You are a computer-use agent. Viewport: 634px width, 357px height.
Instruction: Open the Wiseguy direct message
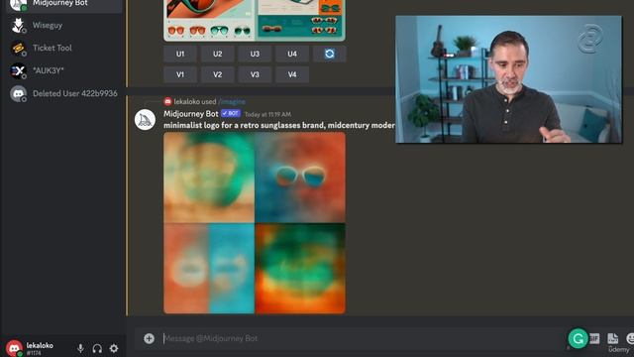[63, 25]
